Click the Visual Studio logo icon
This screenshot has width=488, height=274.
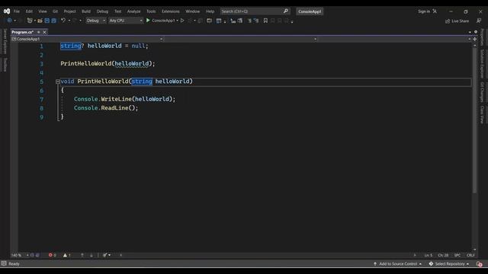pyautogui.click(x=7, y=11)
